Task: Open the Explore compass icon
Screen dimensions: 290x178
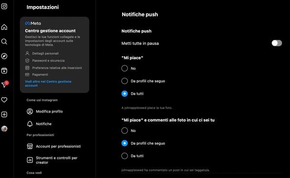Action: click(x=4, y=56)
